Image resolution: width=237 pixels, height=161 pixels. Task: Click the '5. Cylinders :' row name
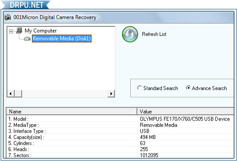coord(21,143)
